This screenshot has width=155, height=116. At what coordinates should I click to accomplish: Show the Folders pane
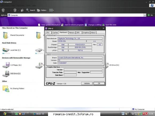[x=42, y=10]
